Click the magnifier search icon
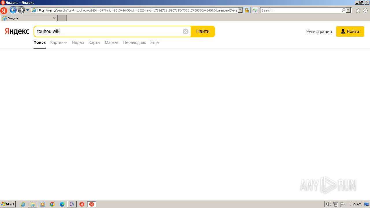 coord(343,10)
